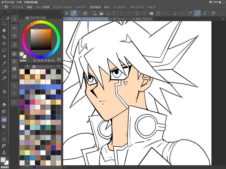Viewport: 226px width, 169px height.
Task: Open the help question mark icon
Action: tap(213, 13)
